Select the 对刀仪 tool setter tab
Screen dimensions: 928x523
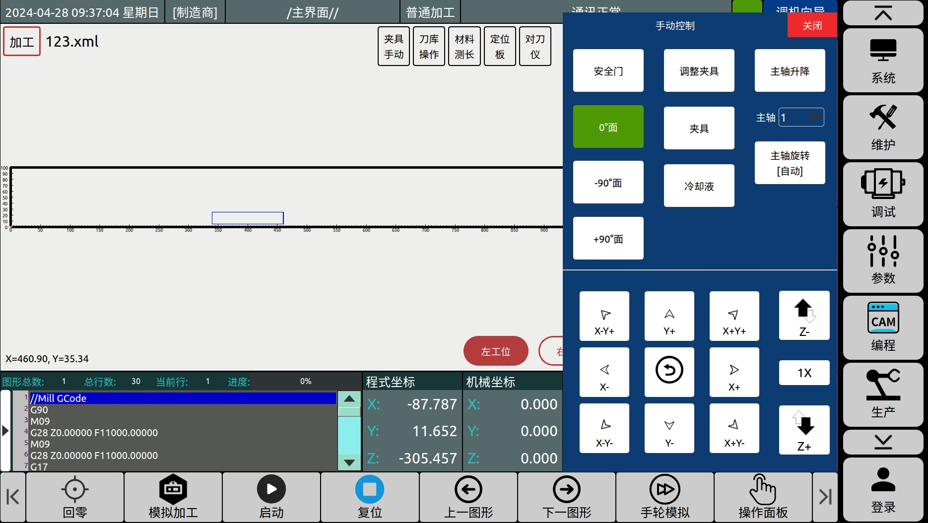[535, 47]
